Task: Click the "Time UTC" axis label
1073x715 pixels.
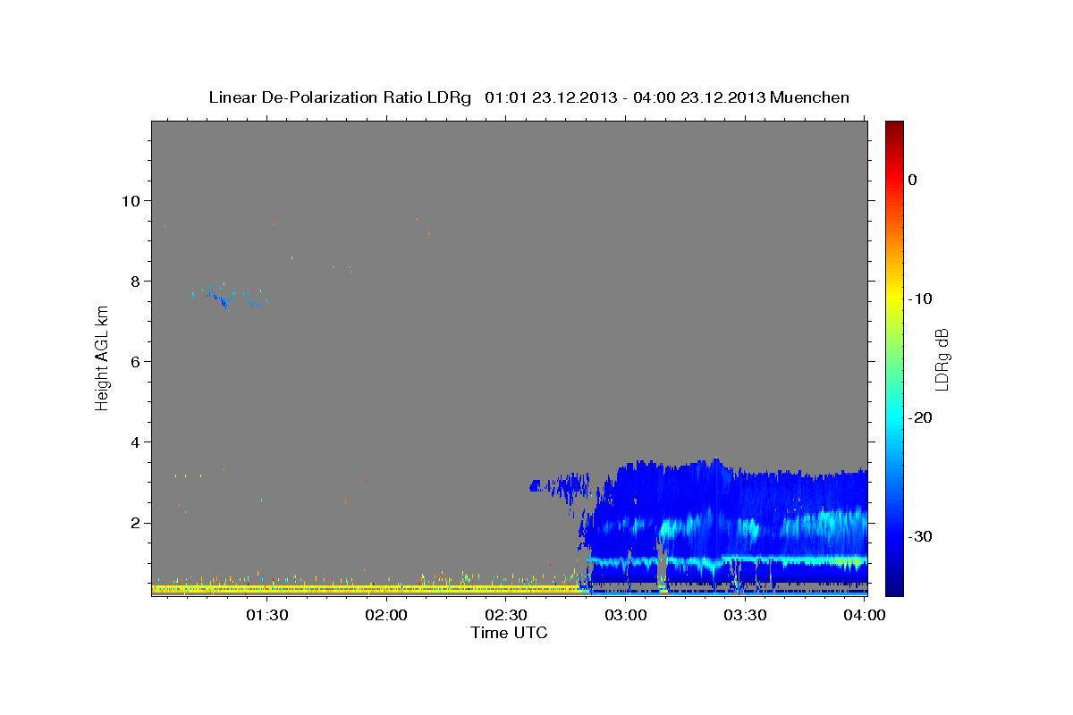Action: tap(509, 633)
